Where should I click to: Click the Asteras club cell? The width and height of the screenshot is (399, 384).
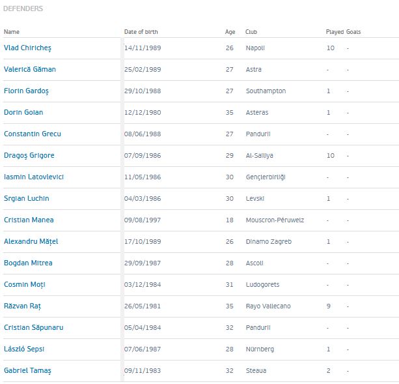[257, 112]
